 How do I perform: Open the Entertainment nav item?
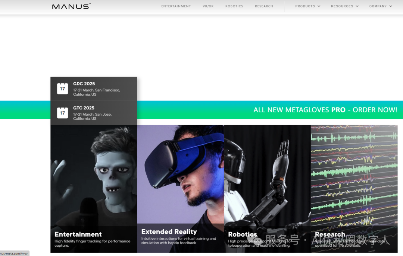pyautogui.click(x=176, y=6)
